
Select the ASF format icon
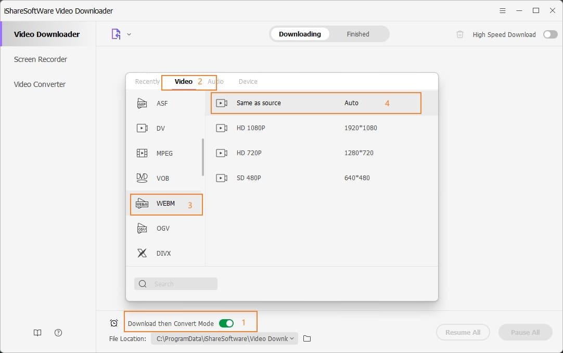click(142, 103)
